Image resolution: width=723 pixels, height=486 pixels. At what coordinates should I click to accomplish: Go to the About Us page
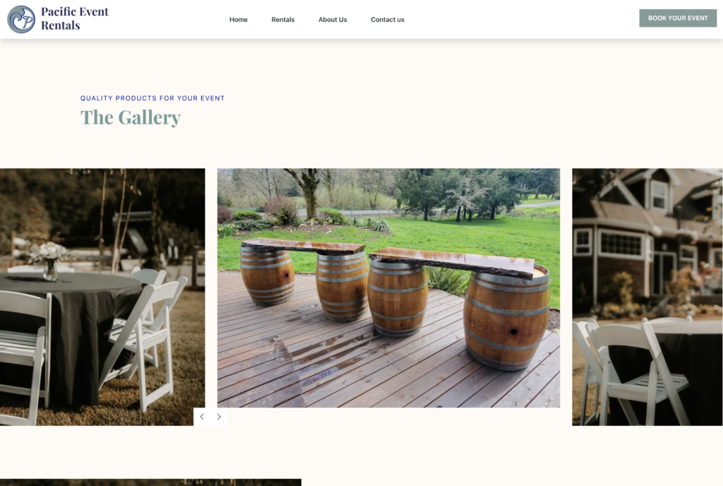point(333,19)
